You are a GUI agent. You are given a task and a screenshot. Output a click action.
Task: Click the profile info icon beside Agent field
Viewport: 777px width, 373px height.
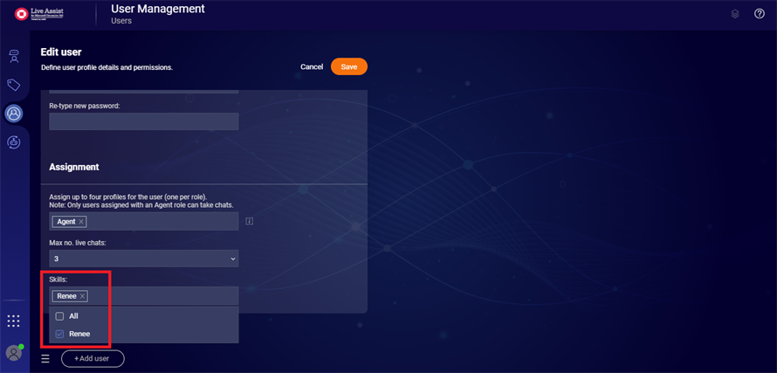pyautogui.click(x=250, y=222)
